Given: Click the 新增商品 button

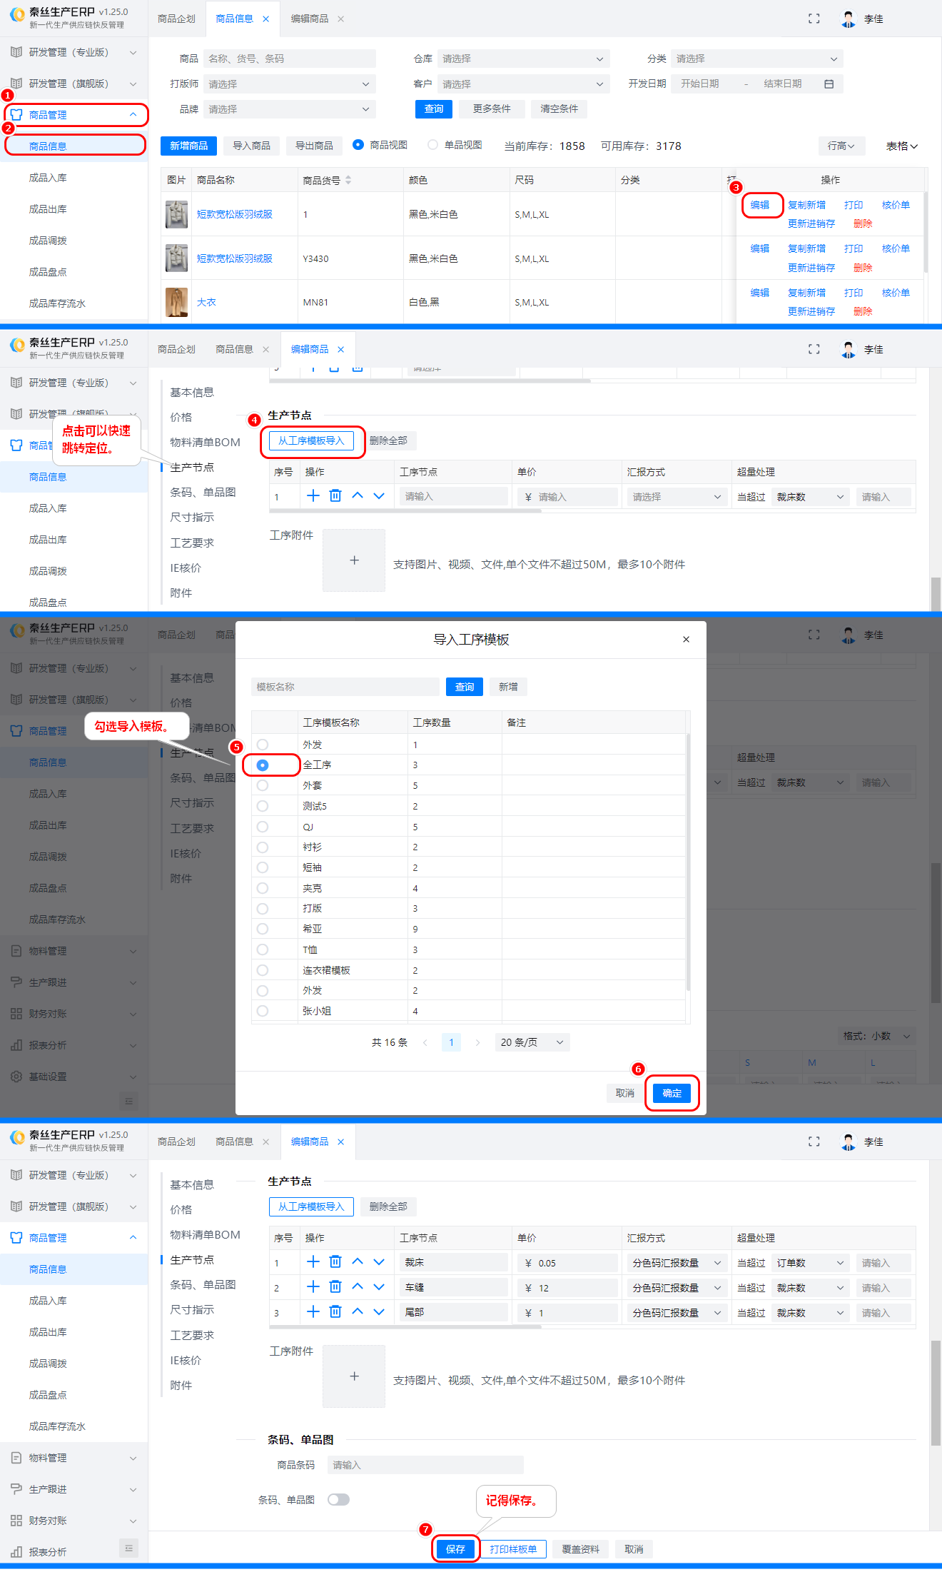Looking at the screenshot, I should click(188, 146).
